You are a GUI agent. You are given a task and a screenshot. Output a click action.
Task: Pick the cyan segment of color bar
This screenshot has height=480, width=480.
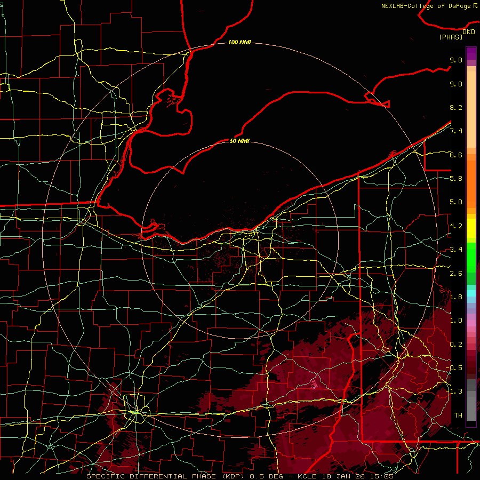471,293
